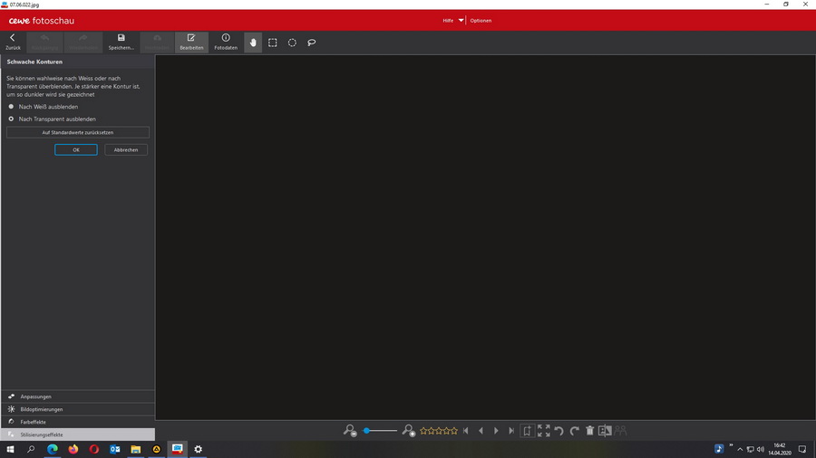This screenshot has width=816, height=458.
Task: Open Outlook from taskbar
Action: click(x=115, y=449)
